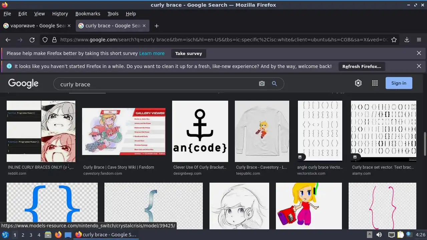Open the Firefox hamburger application menu
Image resolution: width=427 pixels, height=240 pixels.
pyautogui.click(x=419, y=40)
